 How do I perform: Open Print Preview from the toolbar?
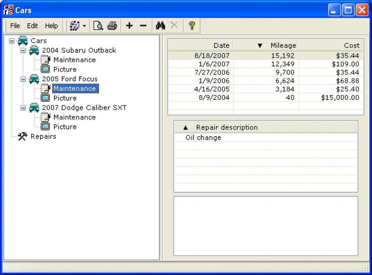(x=98, y=25)
